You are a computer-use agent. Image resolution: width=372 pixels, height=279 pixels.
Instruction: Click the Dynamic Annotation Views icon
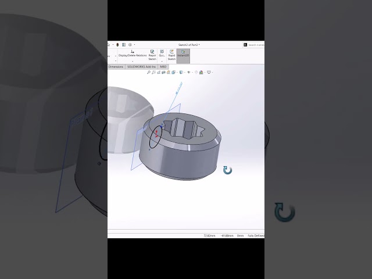tap(169, 72)
